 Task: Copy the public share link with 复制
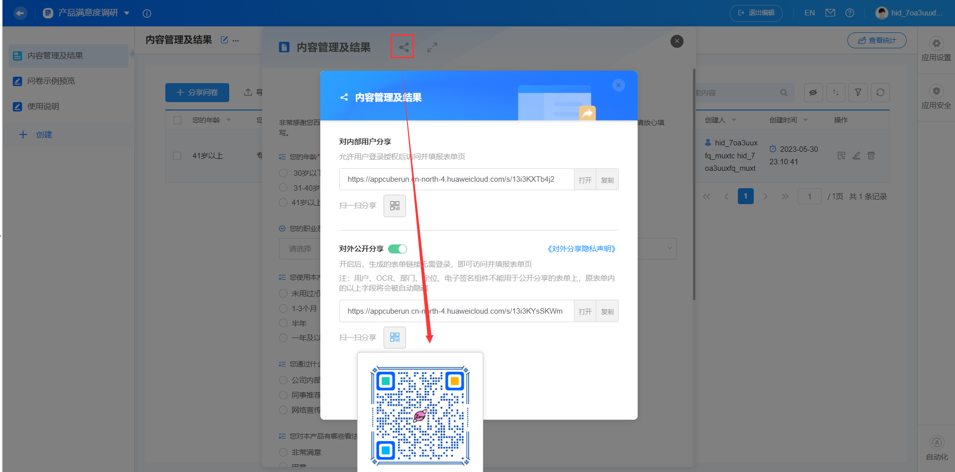[x=607, y=311]
